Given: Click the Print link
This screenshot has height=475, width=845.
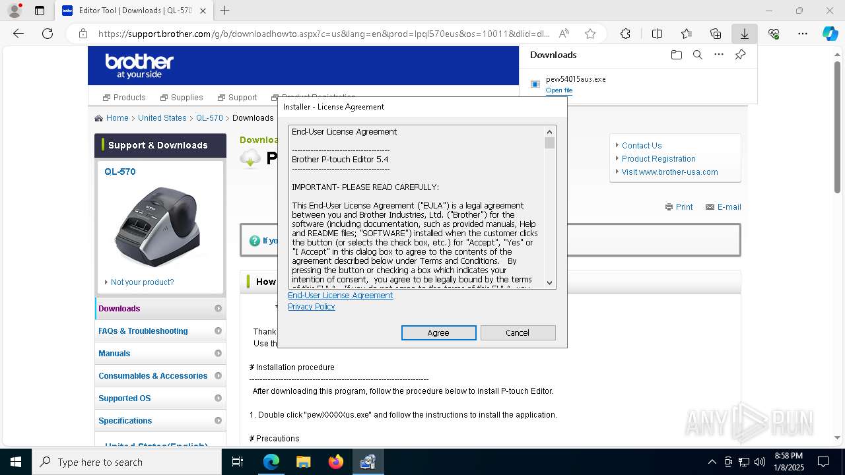Looking at the screenshot, I should click(x=679, y=207).
